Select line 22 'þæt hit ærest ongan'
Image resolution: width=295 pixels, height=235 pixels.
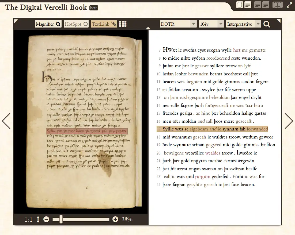coord(207,169)
